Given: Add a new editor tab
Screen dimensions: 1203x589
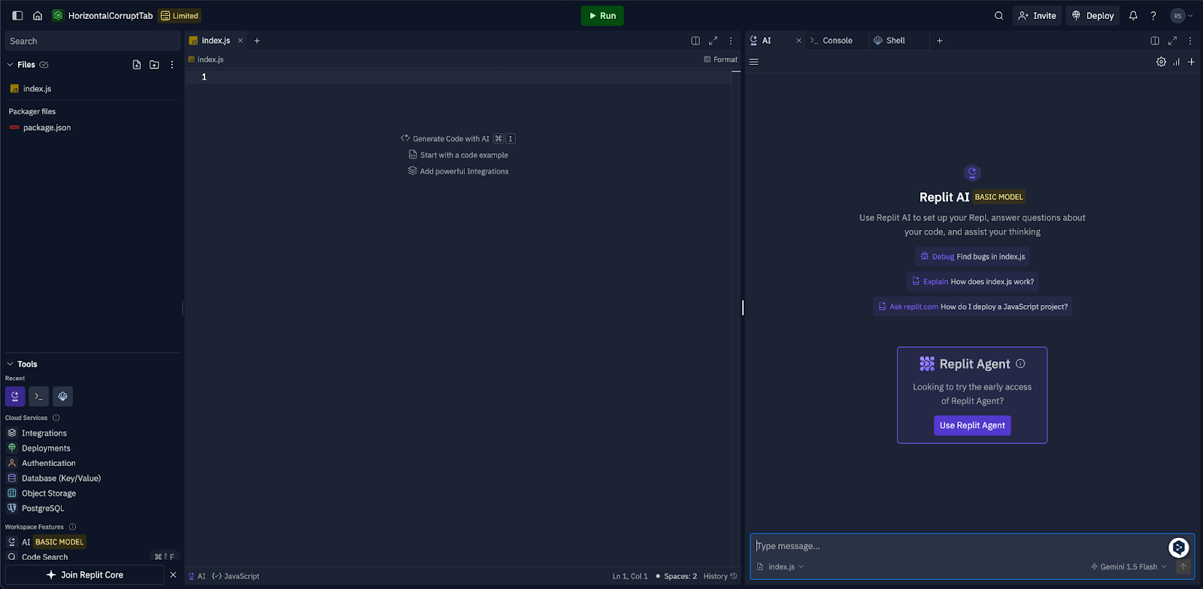Looking at the screenshot, I should click(257, 41).
